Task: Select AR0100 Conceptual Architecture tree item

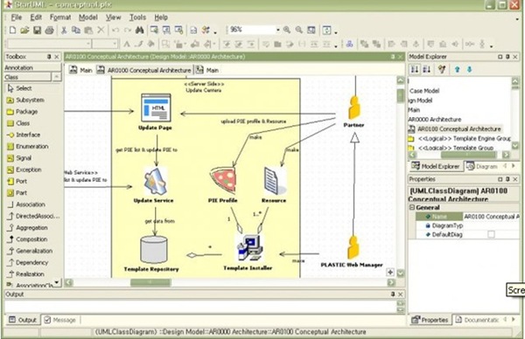Action: pos(455,129)
